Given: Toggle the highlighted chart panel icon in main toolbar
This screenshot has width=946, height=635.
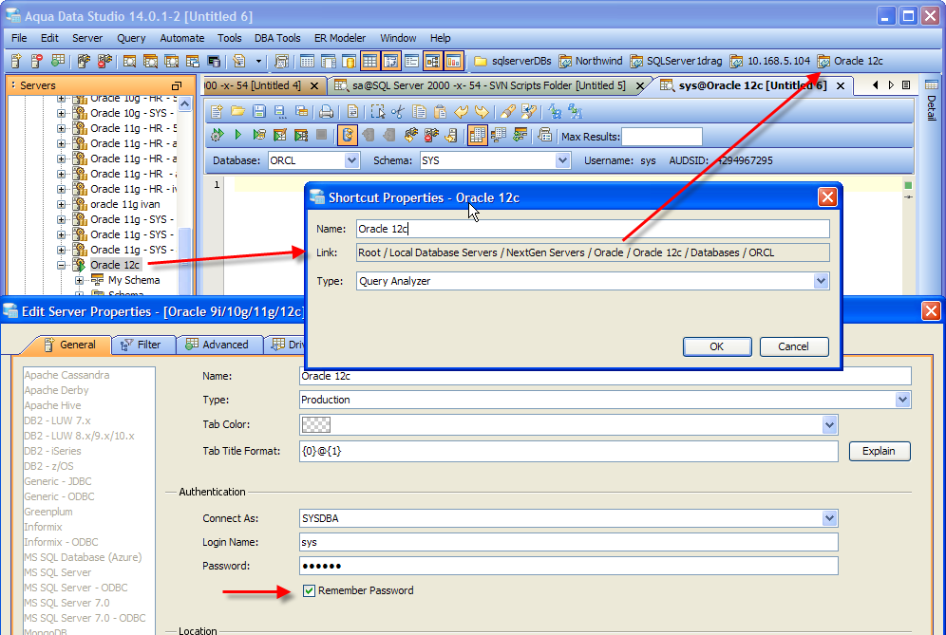Looking at the screenshot, I should pos(453,61).
